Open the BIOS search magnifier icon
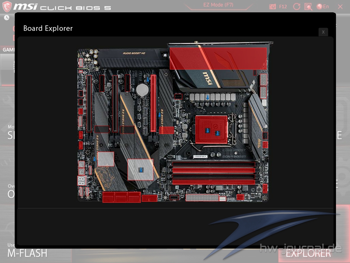 tap(308, 7)
